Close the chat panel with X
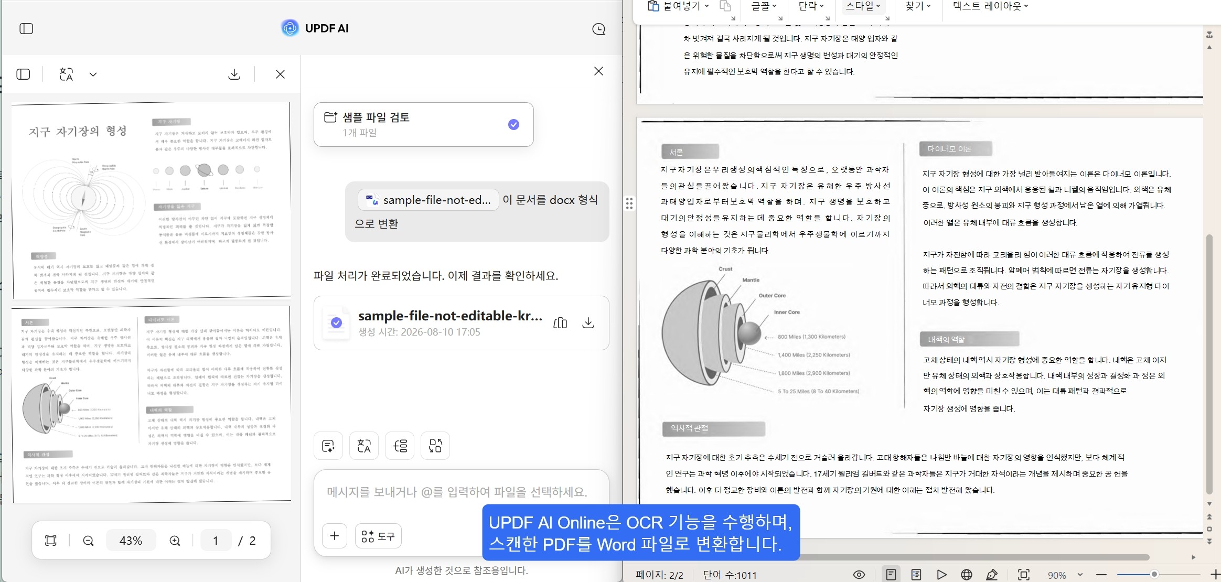 pos(598,71)
